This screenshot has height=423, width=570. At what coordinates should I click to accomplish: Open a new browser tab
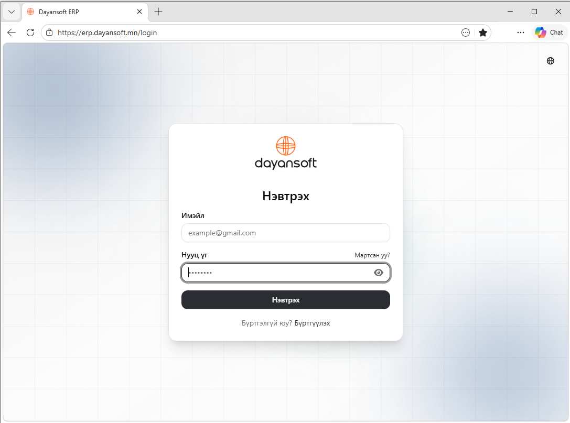coord(158,12)
